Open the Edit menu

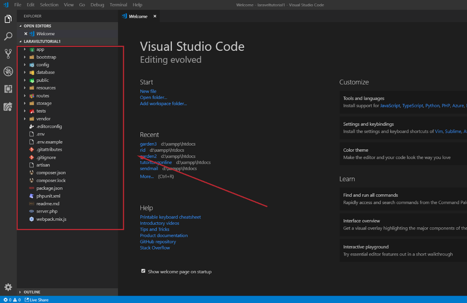(x=31, y=5)
